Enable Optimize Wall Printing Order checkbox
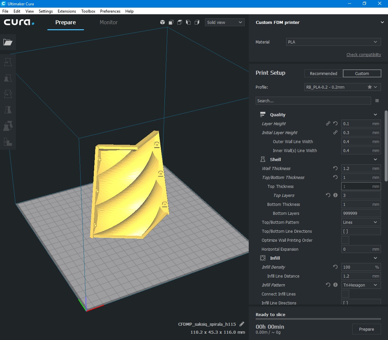Viewport: 388px width, 340px height. (345, 240)
